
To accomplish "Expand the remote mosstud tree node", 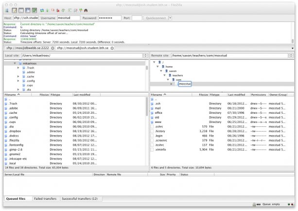I will pyautogui.click(x=172, y=84).
